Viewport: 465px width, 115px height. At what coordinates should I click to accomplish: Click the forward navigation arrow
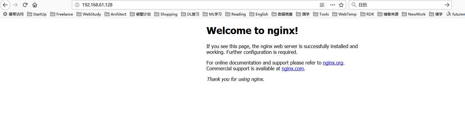pyautogui.click(x=15, y=5)
